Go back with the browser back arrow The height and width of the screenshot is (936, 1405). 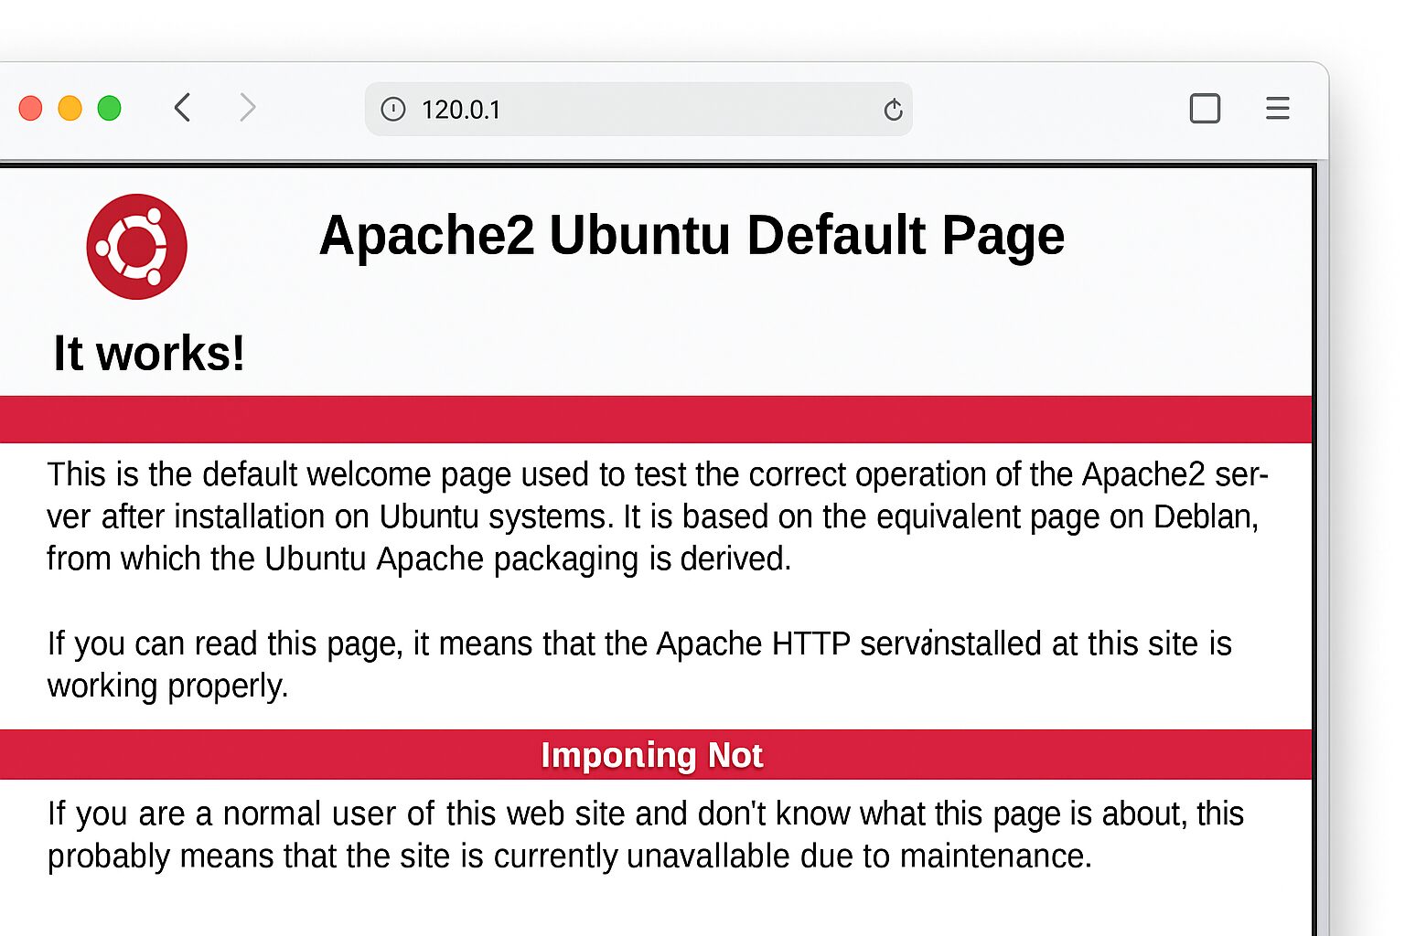(x=182, y=108)
